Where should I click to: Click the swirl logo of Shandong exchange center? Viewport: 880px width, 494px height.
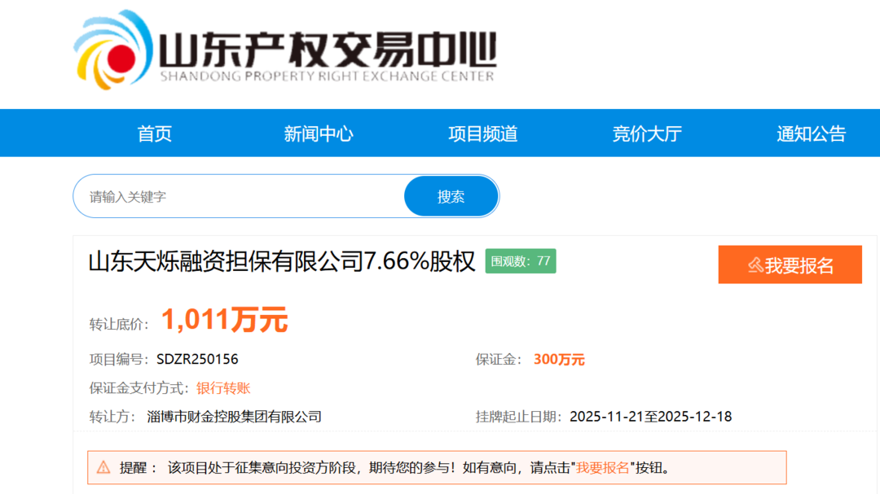coord(114,50)
